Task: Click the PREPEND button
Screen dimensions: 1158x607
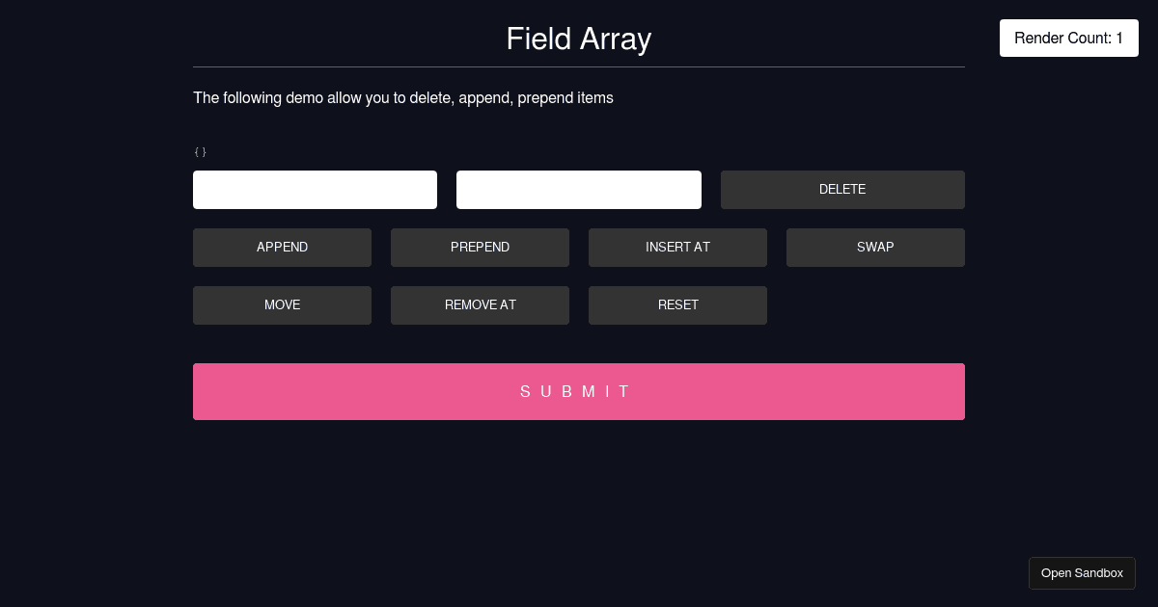Action: coord(480,248)
